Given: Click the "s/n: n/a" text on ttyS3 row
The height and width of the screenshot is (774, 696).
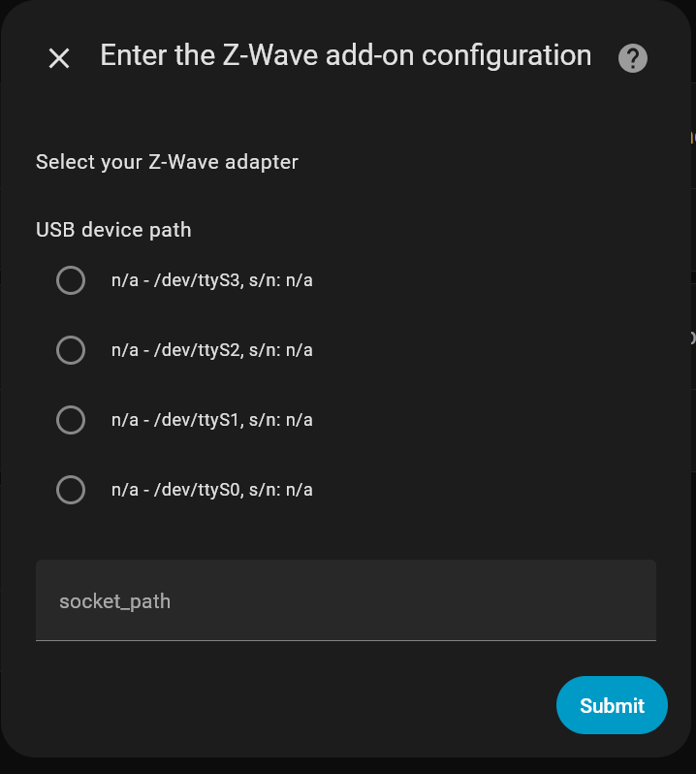Looking at the screenshot, I should coord(281,281).
